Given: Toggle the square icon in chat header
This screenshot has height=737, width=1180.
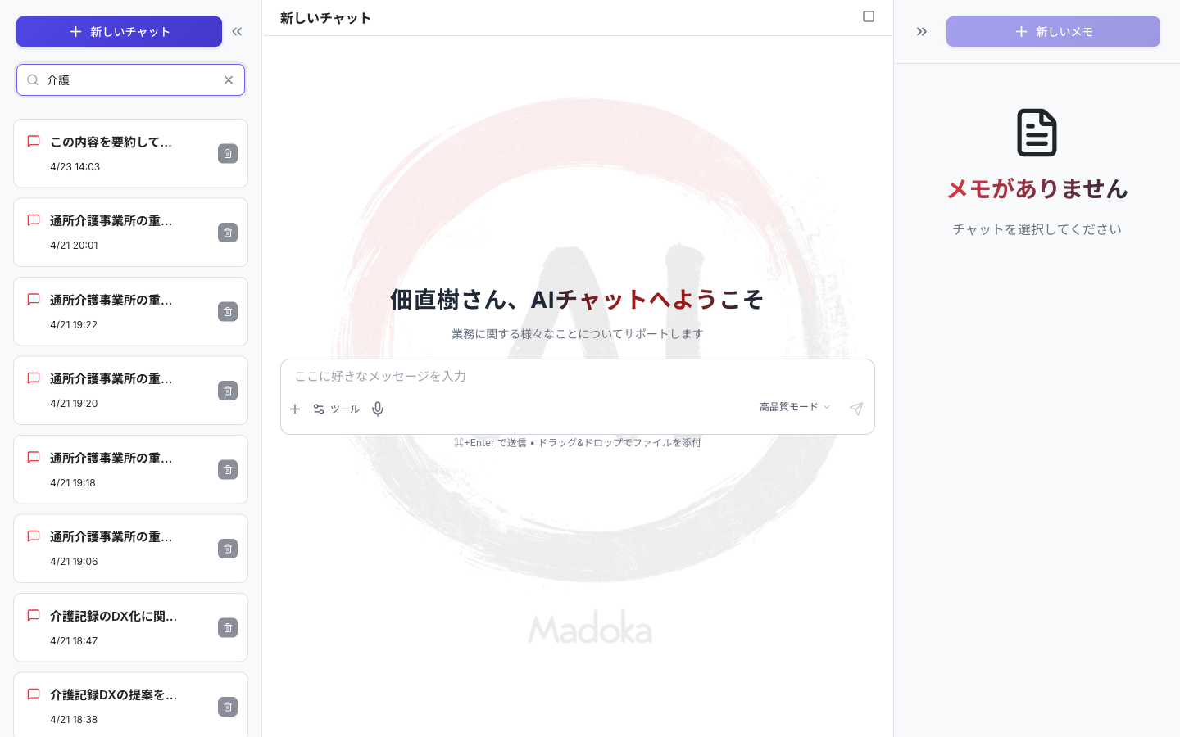Looking at the screenshot, I should pos(869,16).
